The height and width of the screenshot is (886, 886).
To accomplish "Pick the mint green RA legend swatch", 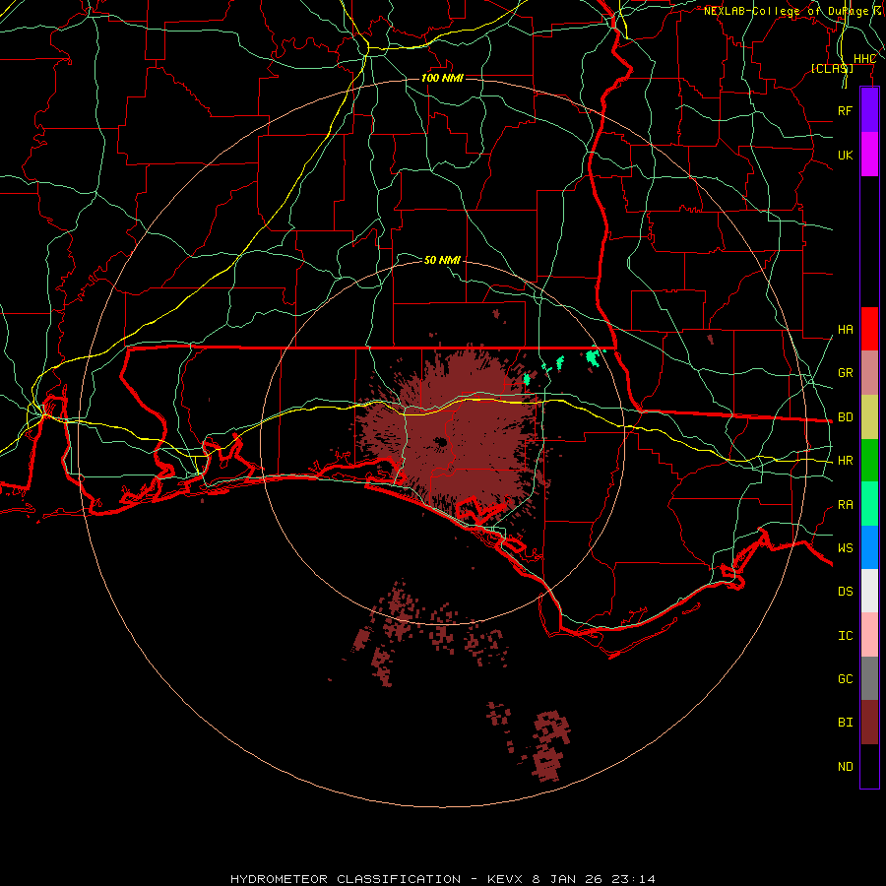I will point(869,504).
